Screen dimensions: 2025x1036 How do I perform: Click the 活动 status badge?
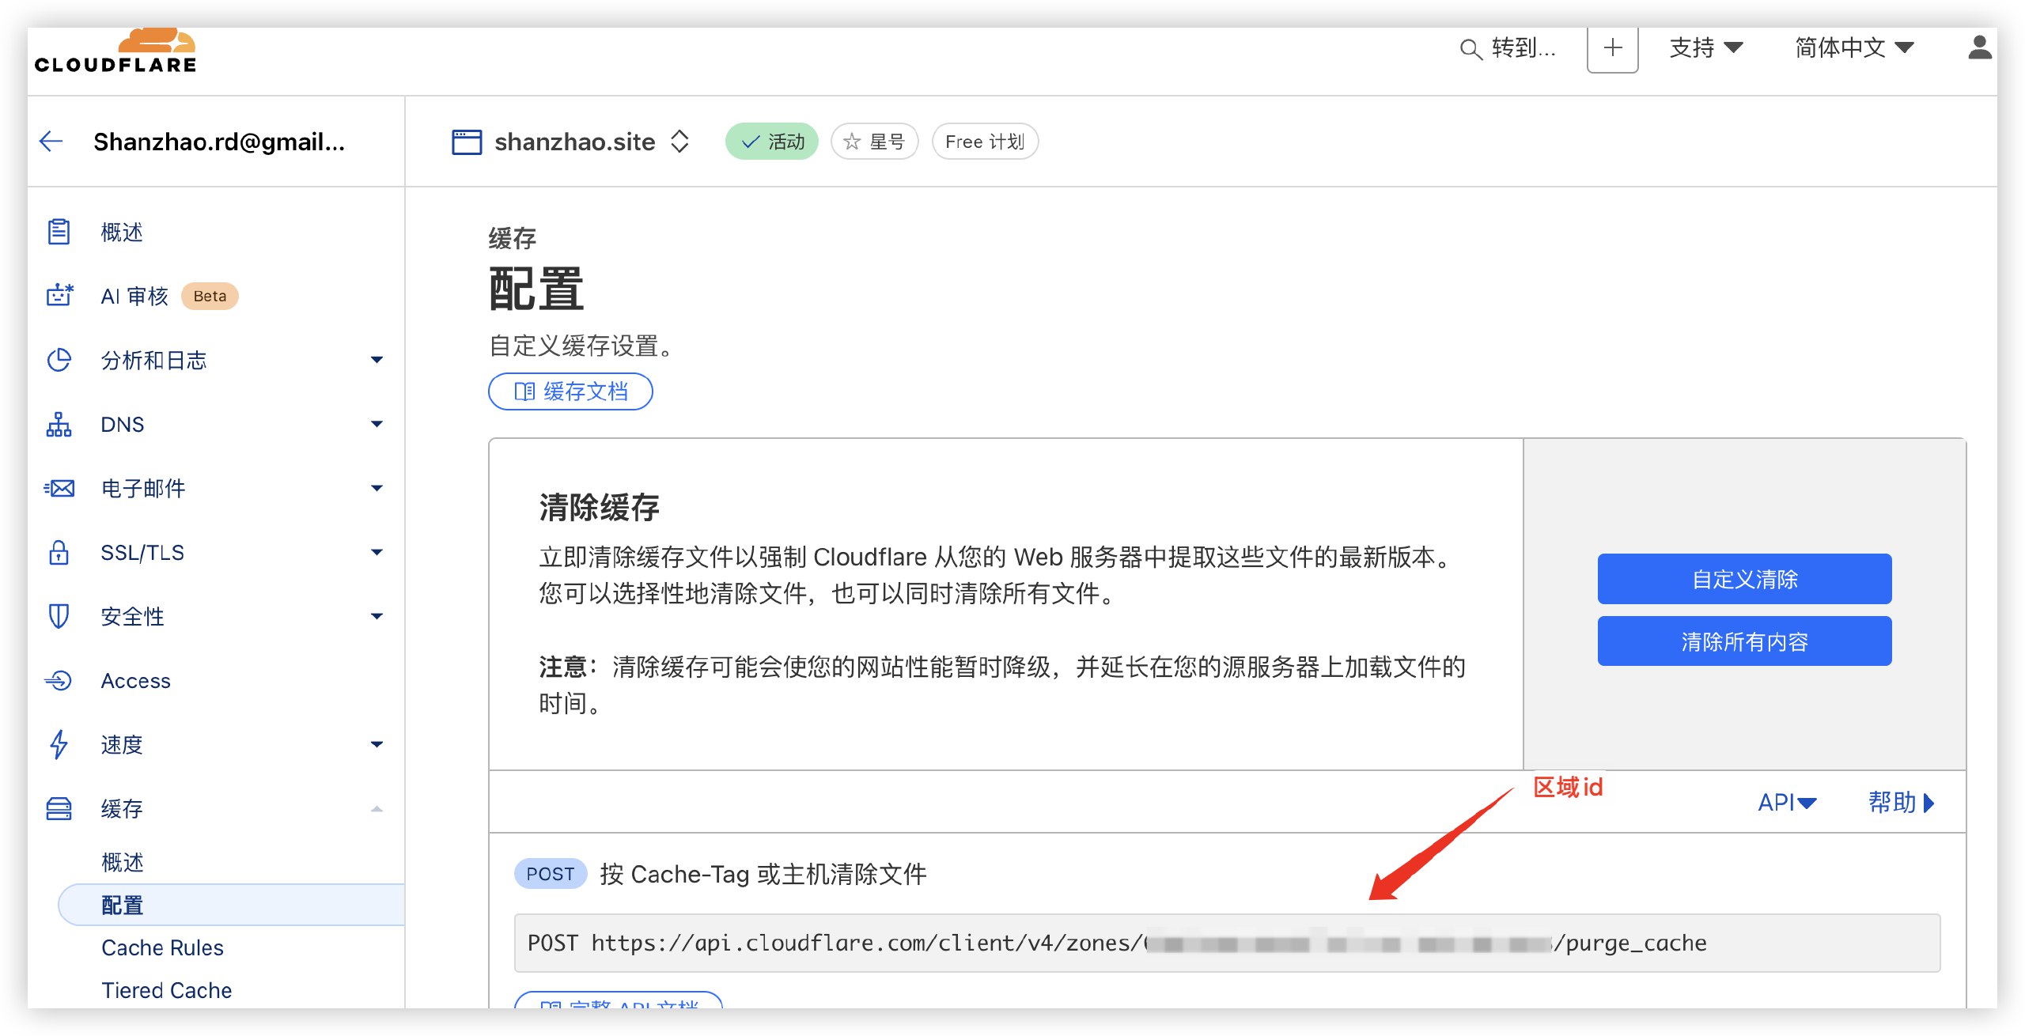(771, 142)
